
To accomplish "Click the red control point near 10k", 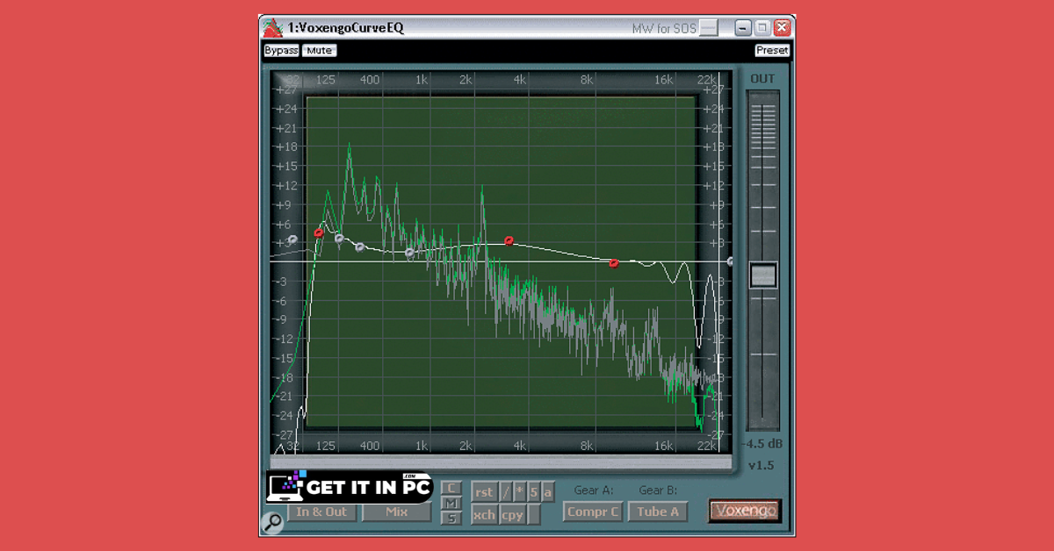I will pyautogui.click(x=614, y=262).
